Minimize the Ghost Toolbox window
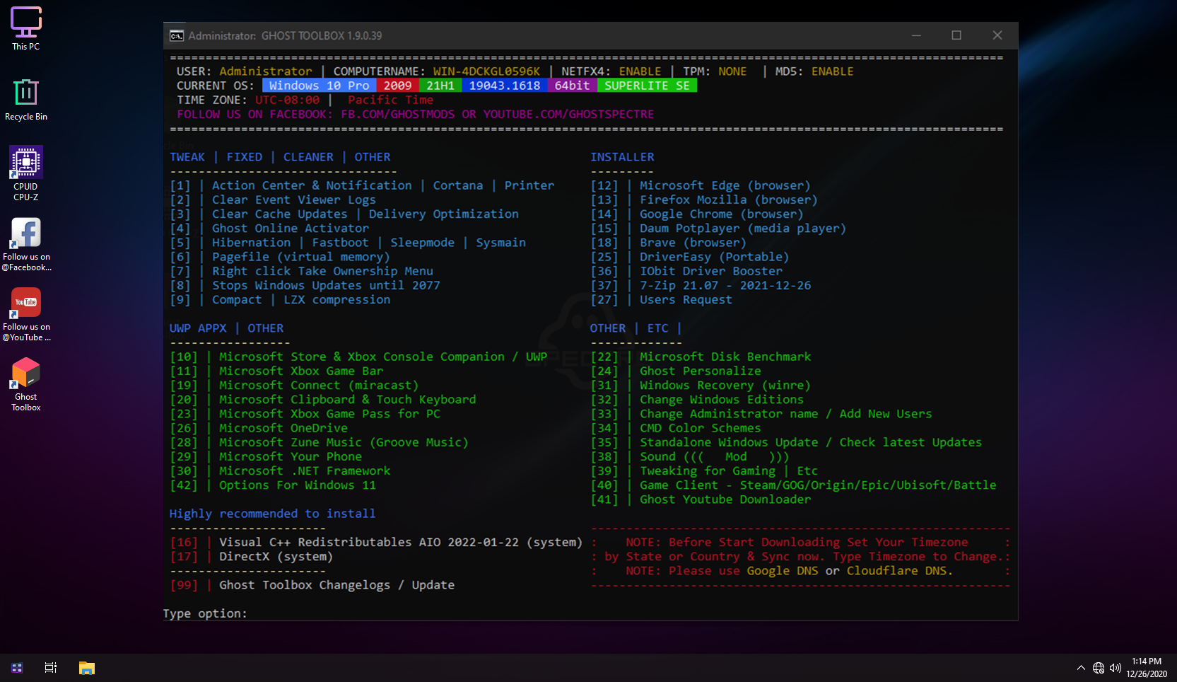This screenshot has height=682, width=1177. click(x=916, y=35)
